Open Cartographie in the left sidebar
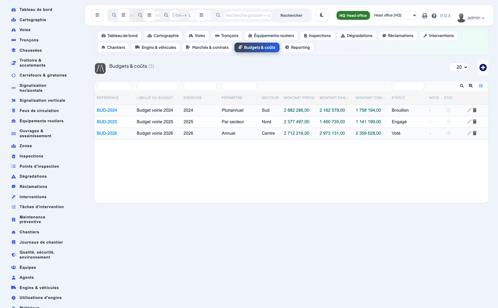Viewport: 498px width, 308px height. (33, 20)
